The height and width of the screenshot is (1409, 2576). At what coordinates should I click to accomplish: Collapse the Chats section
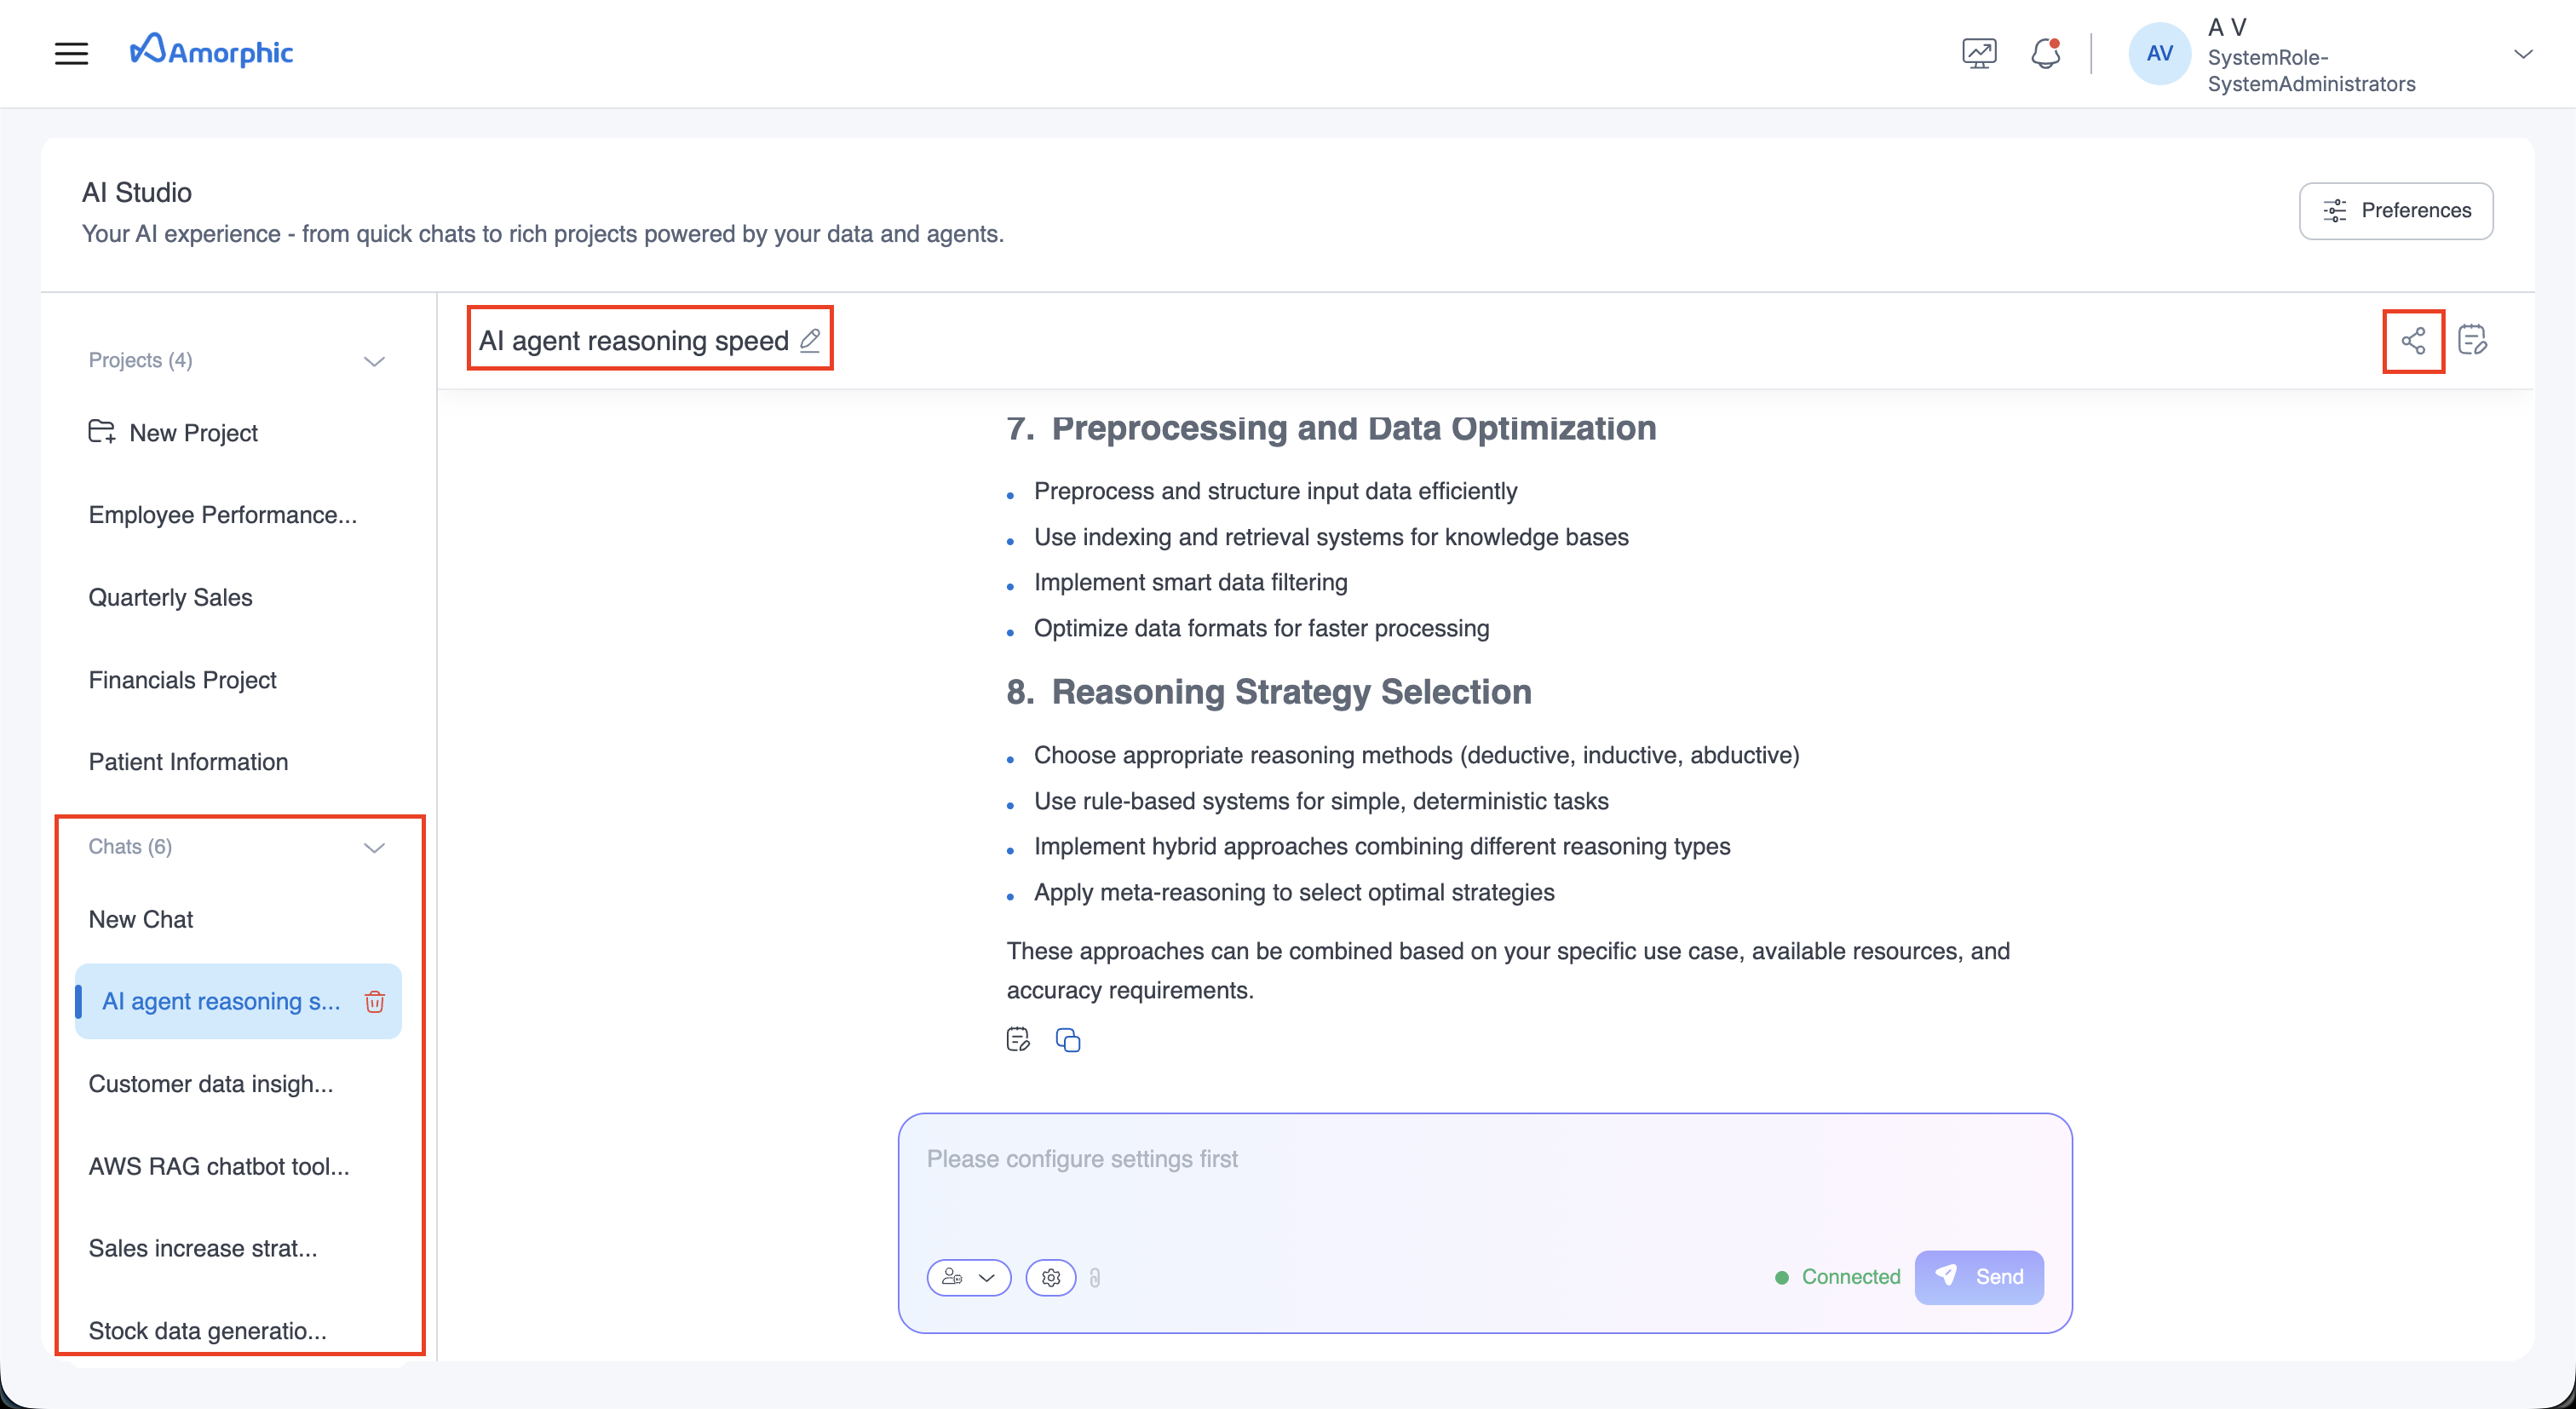pos(374,847)
